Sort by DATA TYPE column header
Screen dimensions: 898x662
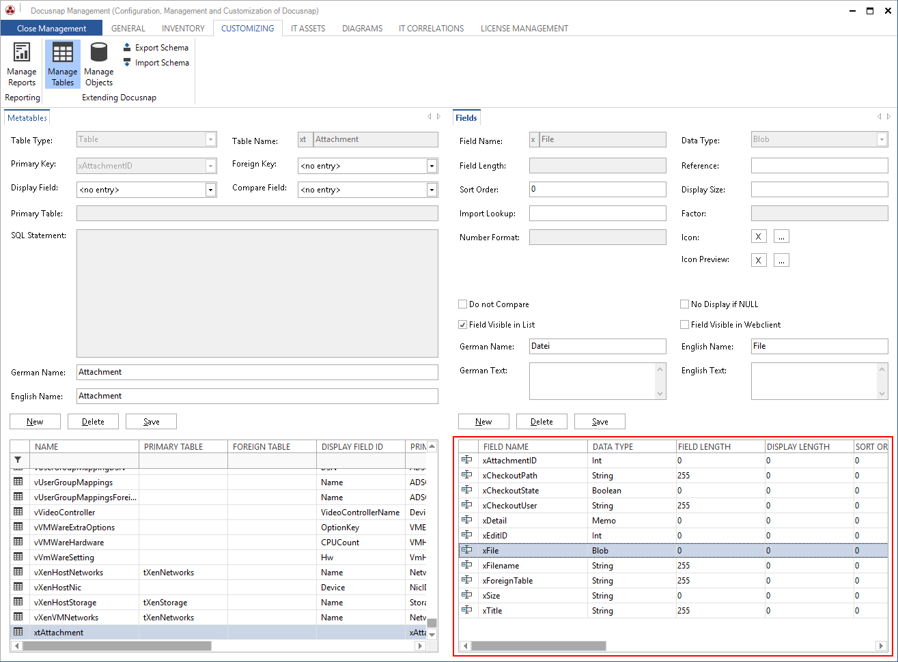(x=632, y=446)
